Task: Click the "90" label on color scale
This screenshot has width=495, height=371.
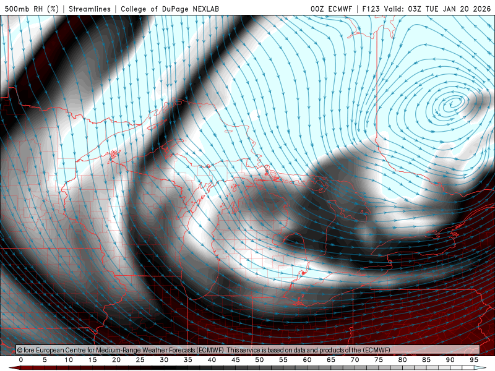Action: [x=450, y=360]
